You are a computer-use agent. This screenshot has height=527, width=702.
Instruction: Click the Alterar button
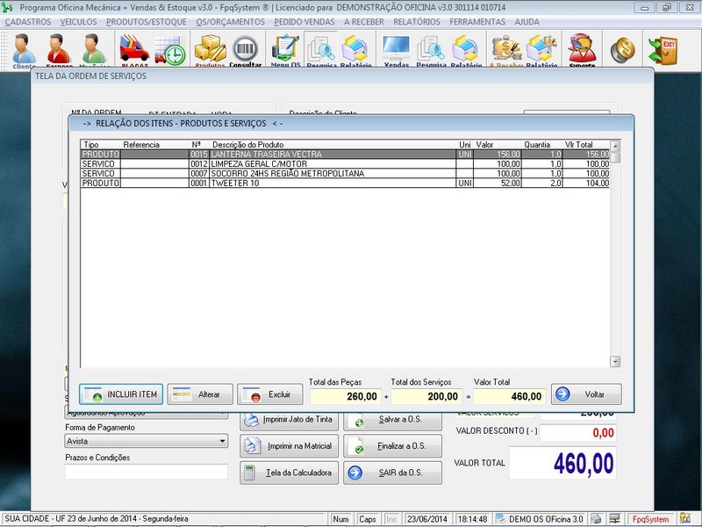coord(200,394)
